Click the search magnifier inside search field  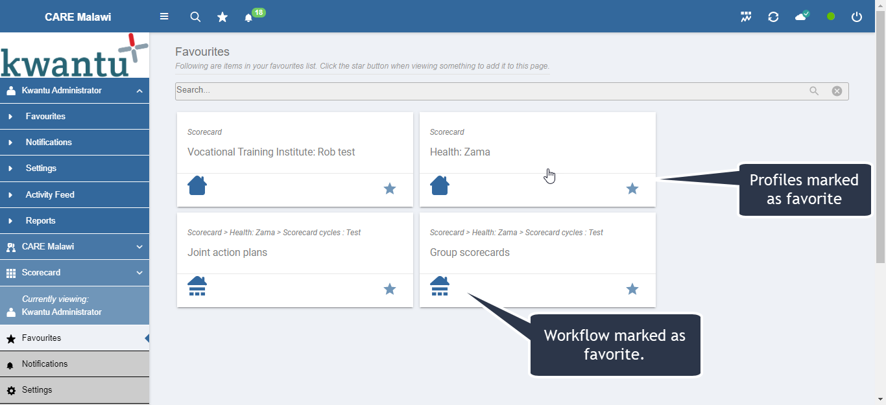[814, 91]
